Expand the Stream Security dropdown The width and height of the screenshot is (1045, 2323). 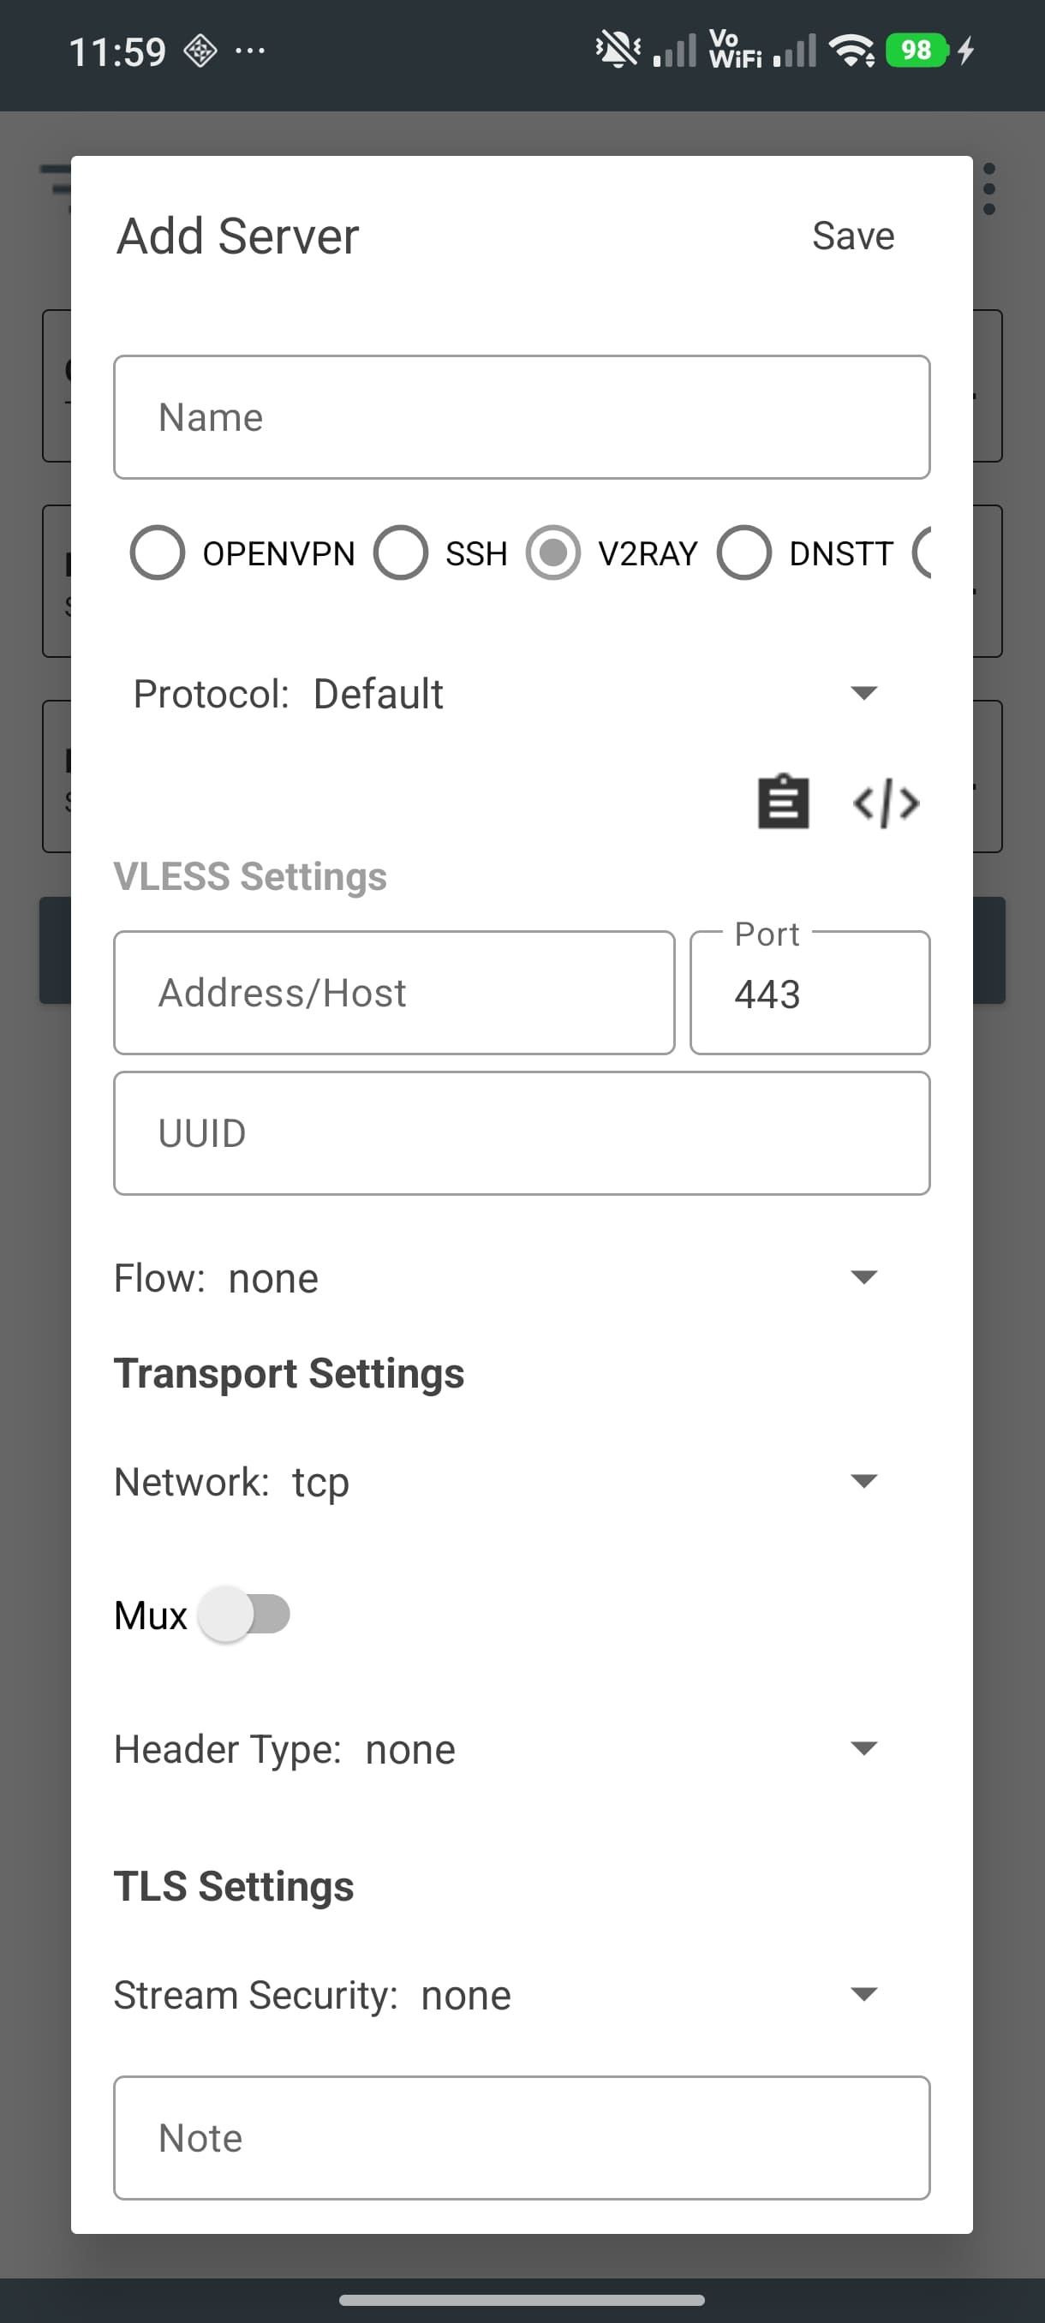pos(864,1995)
